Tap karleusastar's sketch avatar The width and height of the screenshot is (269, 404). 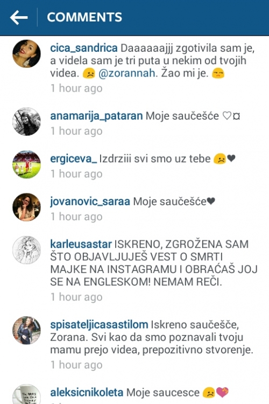26,250
